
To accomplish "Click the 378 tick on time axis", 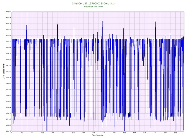I will pyautogui.click(x=104, y=133).
